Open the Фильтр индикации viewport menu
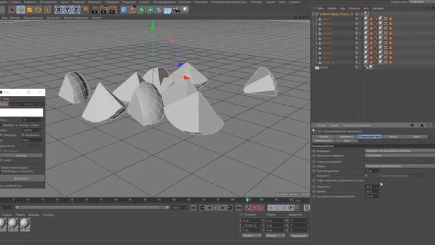Image resolution: width=435 pixels, height=245 pixels. pyautogui.click(x=76, y=18)
